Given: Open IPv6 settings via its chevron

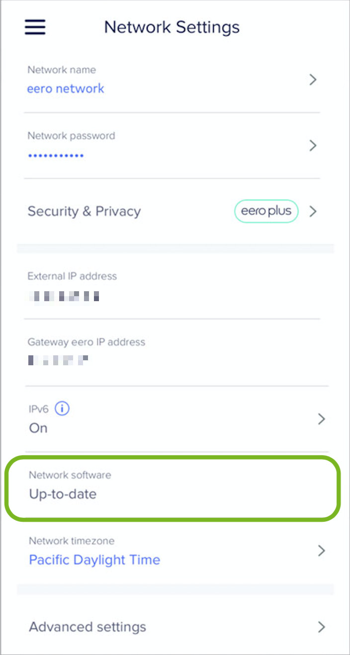Looking at the screenshot, I should tap(321, 419).
